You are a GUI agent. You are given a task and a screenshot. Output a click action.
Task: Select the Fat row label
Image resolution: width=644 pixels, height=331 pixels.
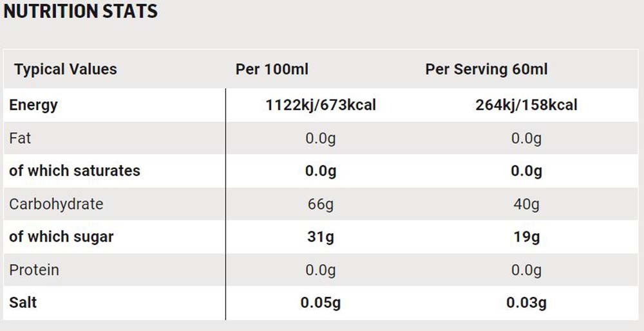(x=20, y=138)
